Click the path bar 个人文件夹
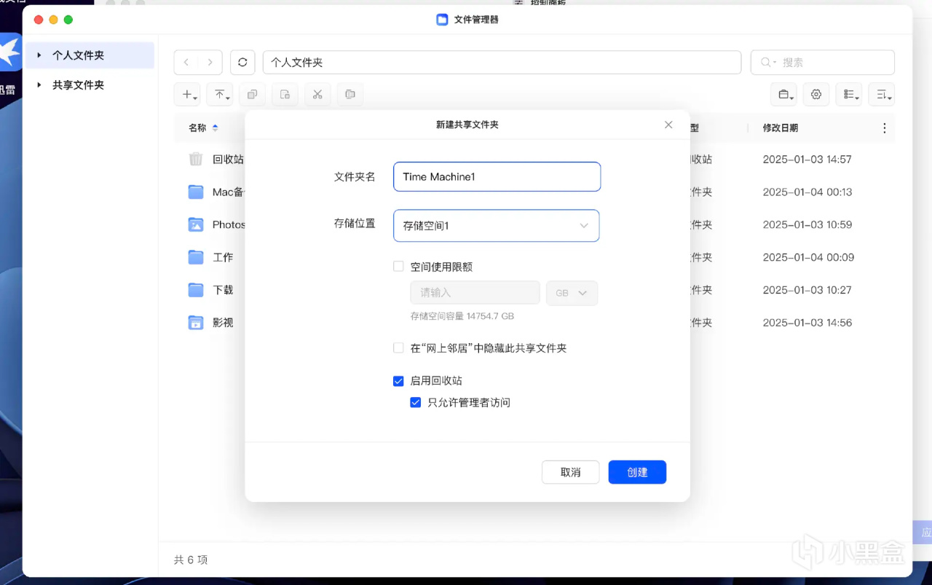The height and width of the screenshot is (585, 932). [502, 63]
